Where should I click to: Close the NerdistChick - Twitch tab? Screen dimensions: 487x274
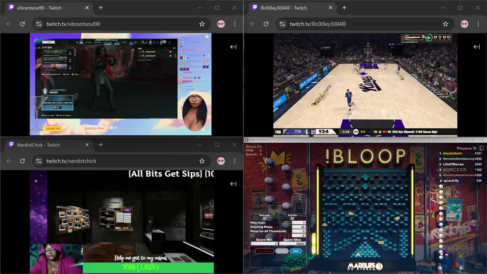coord(87,145)
